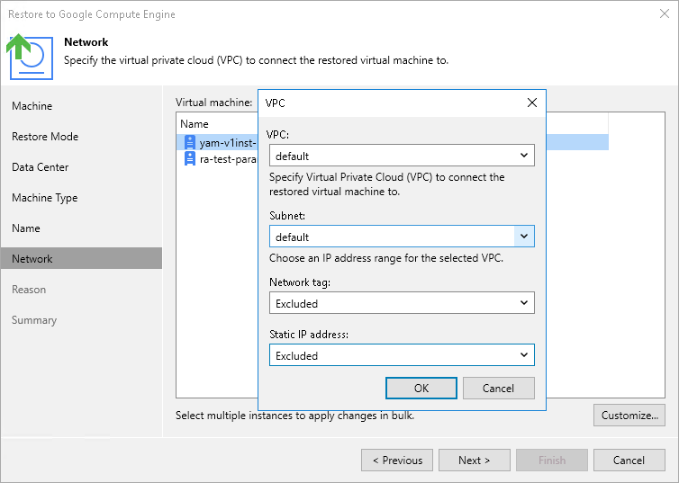Close the Restore to Google Compute Engine window
Image resolution: width=679 pixels, height=483 pixels.
tap(665, 13)
